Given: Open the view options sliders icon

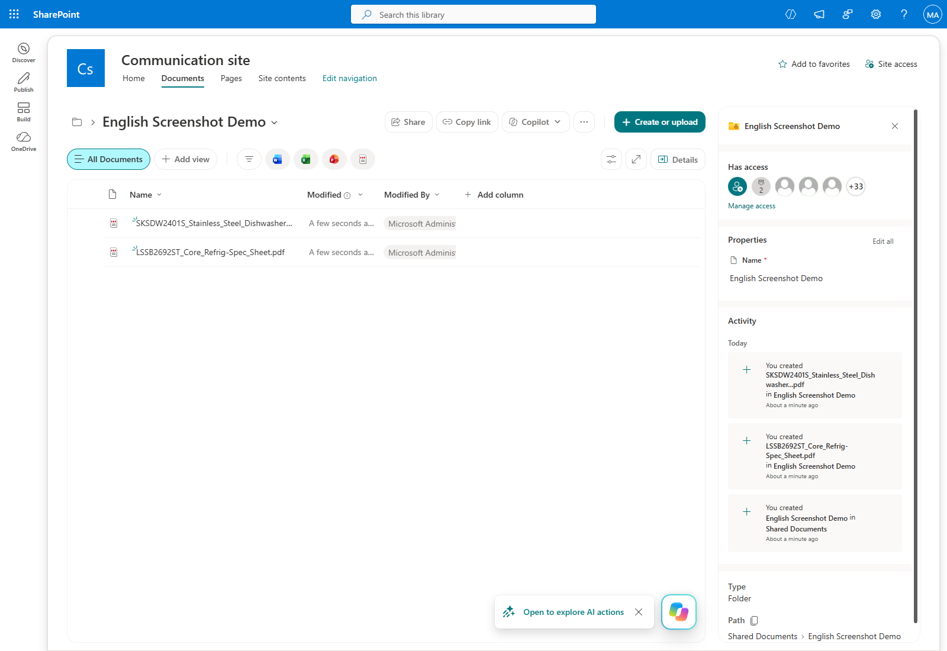Looking at the screenshot, I should coord(611,159).
